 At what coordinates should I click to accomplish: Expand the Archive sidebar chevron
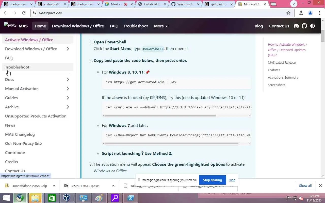68,107
